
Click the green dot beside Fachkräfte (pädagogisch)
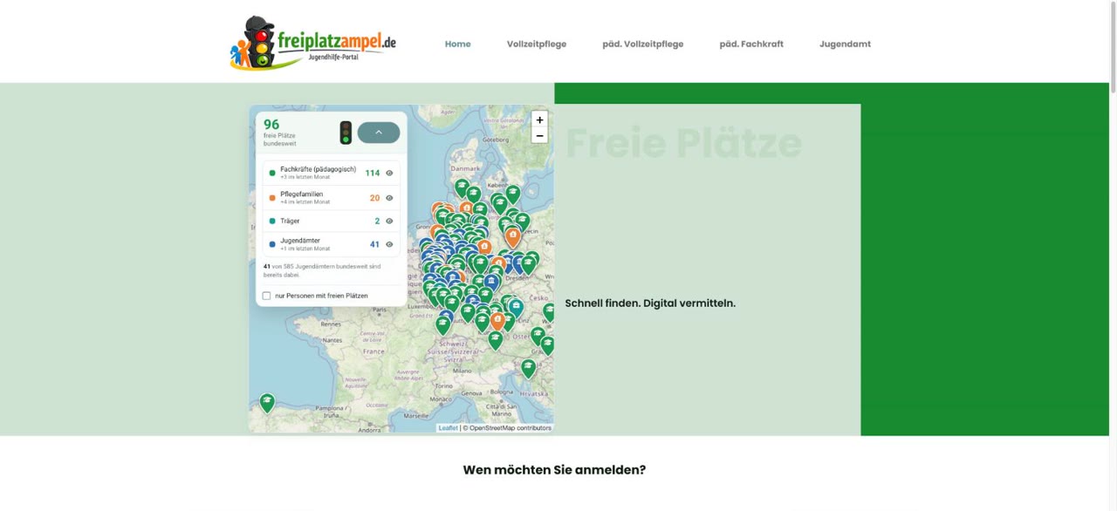[272, 173]
